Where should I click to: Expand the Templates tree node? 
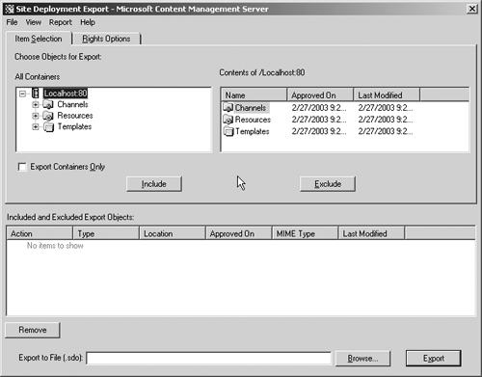[36, 127]
